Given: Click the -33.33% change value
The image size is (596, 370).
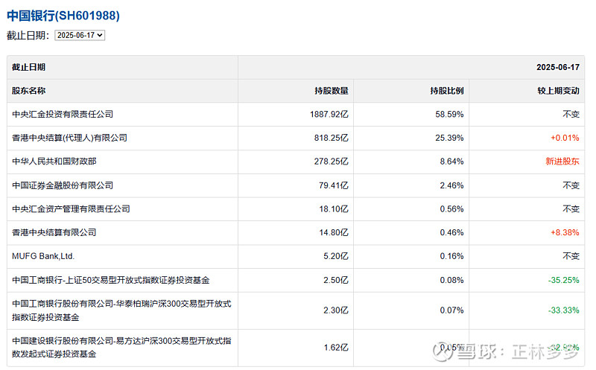Looking at the screenshot, I should 564,310.
